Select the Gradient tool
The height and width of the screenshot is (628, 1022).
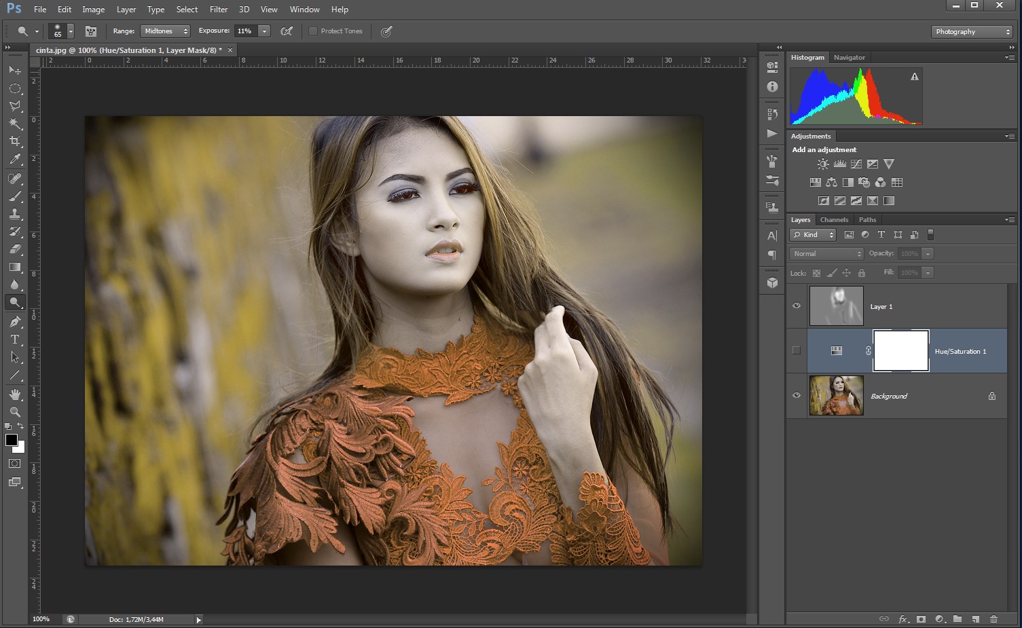pyautogui.click(x=15, y=267)
